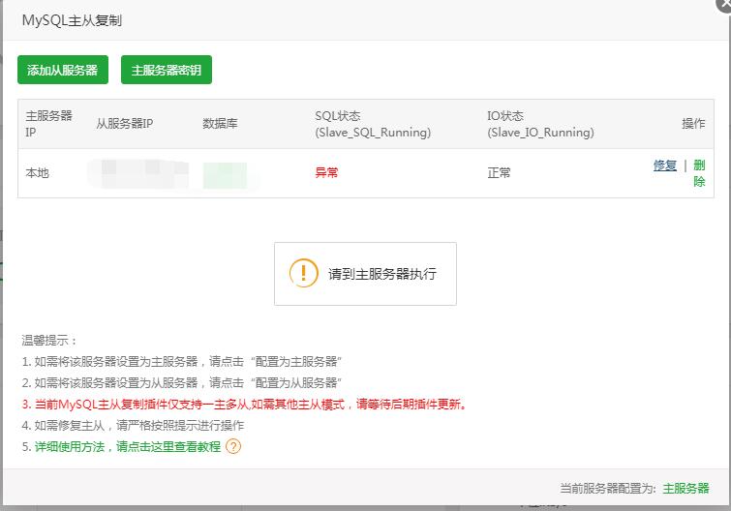Select the 正常 IO status cell
This screenshot has height=511, width=731.
(x=499, y=173)
